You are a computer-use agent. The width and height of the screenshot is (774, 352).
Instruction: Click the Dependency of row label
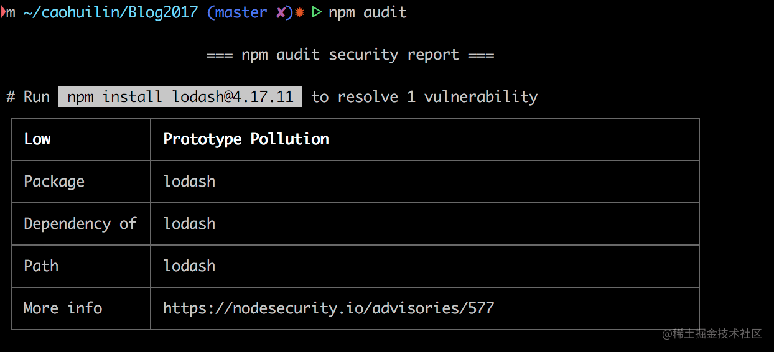(x=80, y=224)
